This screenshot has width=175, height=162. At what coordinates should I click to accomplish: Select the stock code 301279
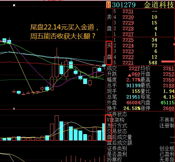(x=124, y=5)
